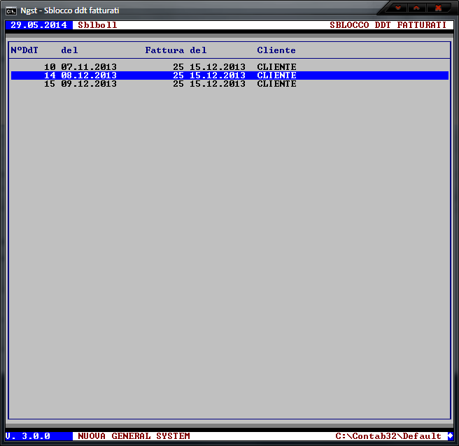Click SBLOCCO DDT FATTURATI heading

tap(388, 25)
